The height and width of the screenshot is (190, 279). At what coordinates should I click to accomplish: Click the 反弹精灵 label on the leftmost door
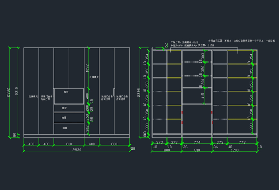(33, 96)
